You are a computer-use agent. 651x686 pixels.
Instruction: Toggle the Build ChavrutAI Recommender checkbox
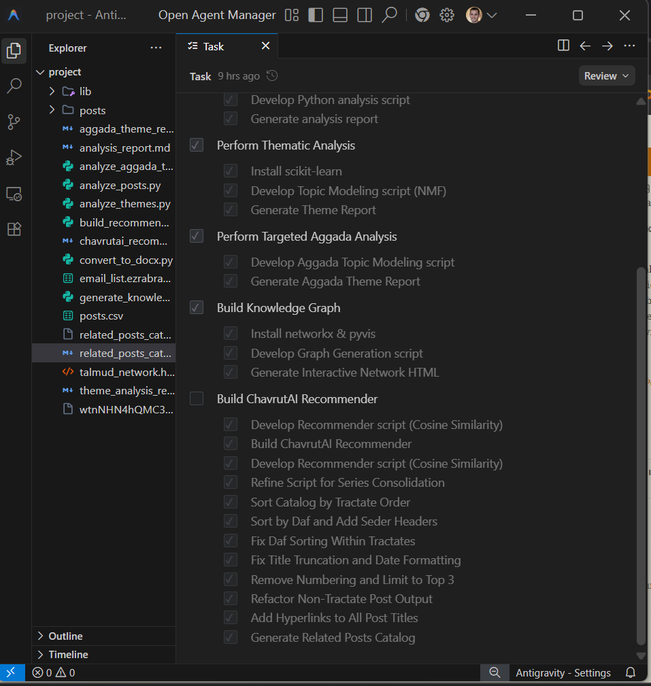[197, 399]
